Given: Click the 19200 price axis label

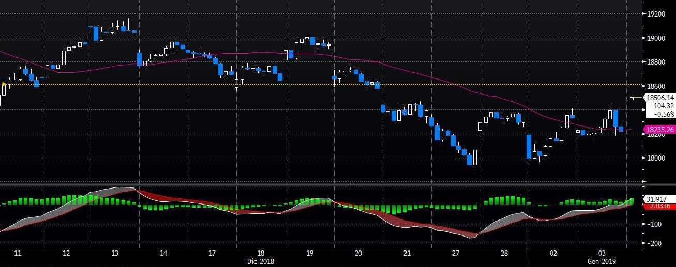Looking at the screenshot, I should [656, 14].
